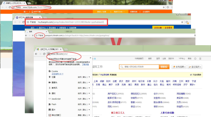Click the camera icon in permissions list
The image size is (211, 117).
pyautogui.click(x=50, y=82)
